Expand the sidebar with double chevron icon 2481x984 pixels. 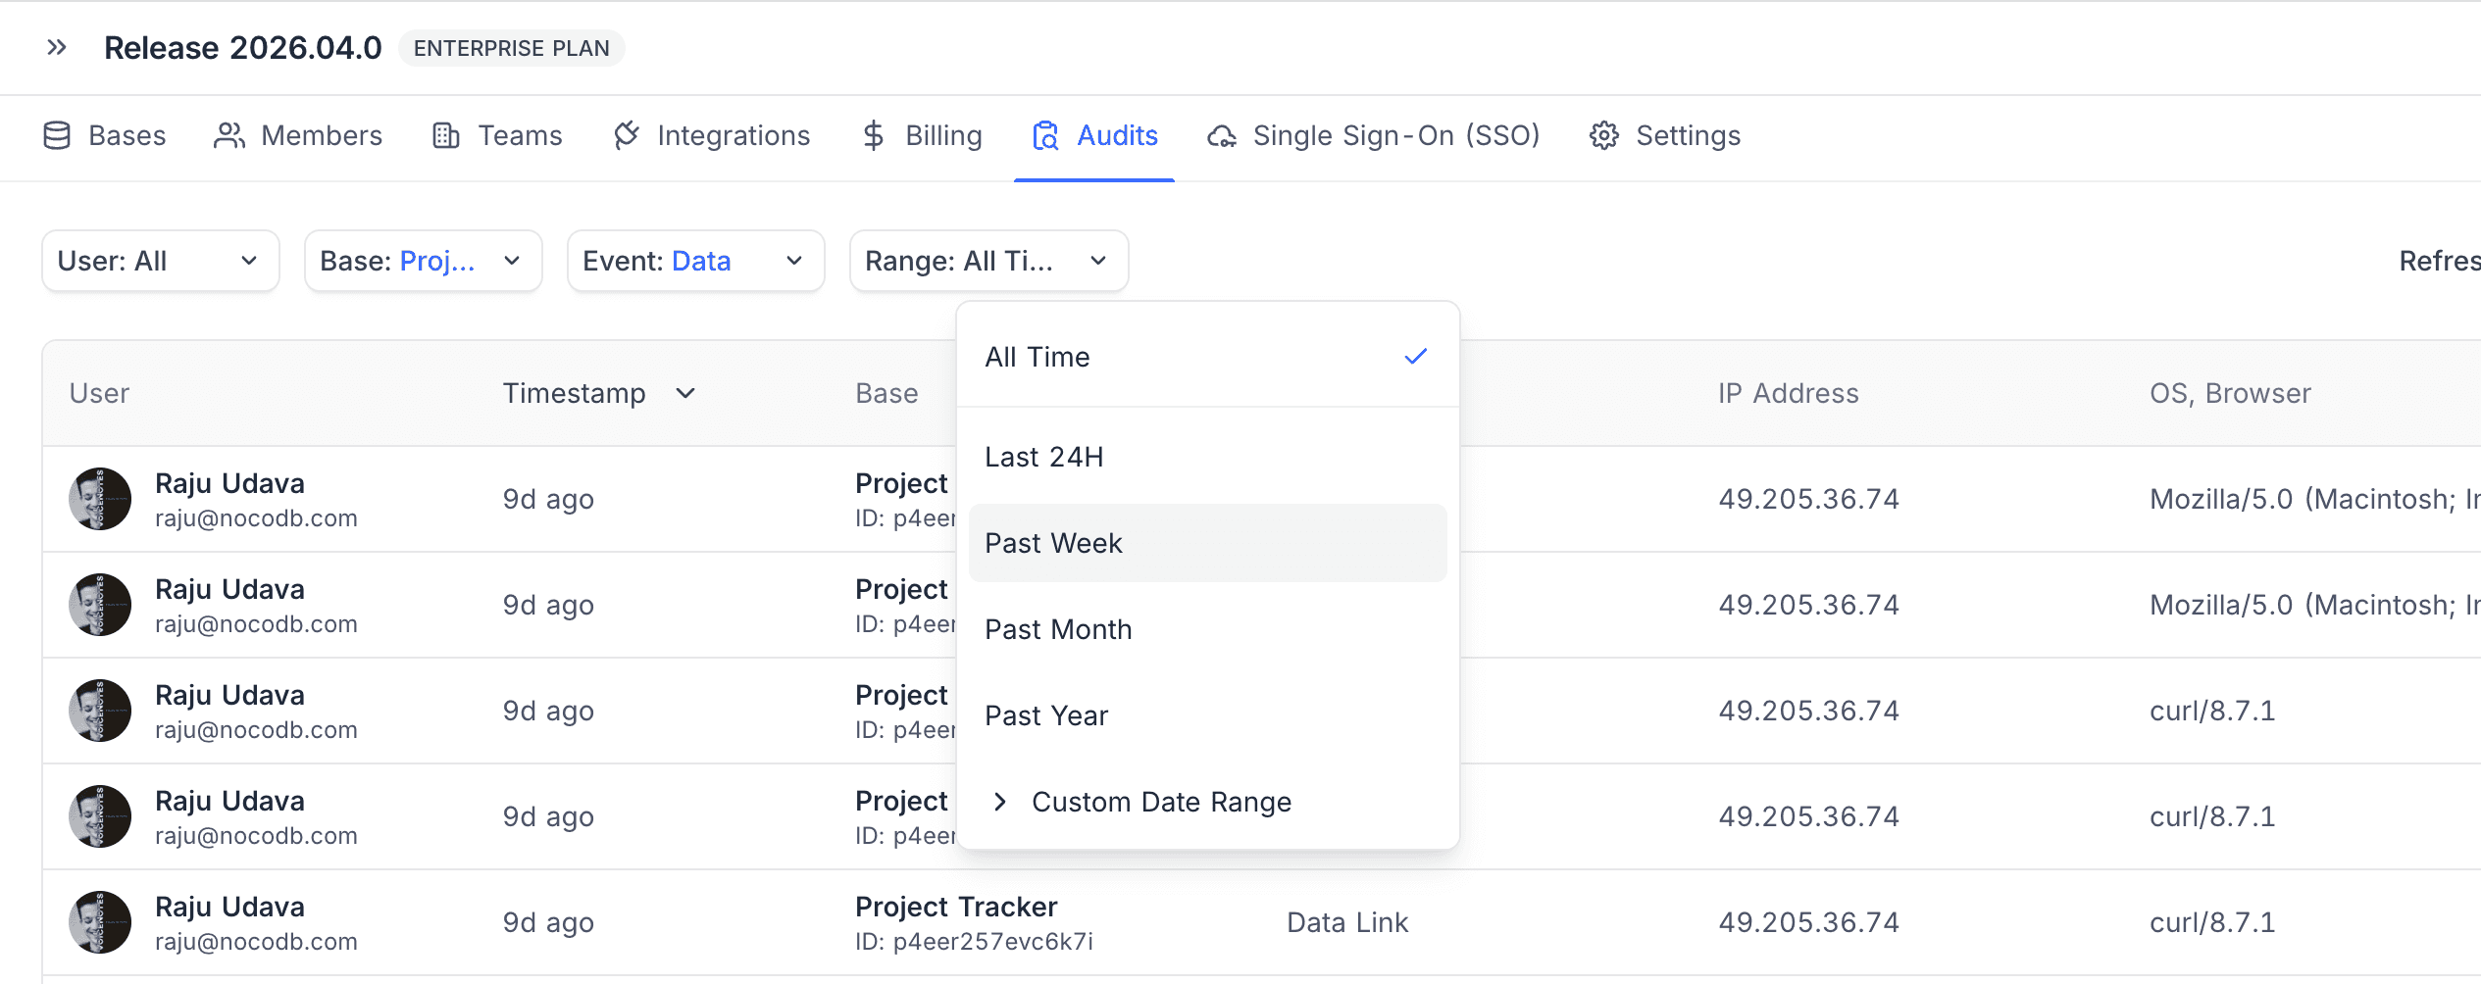pos(57,47)
